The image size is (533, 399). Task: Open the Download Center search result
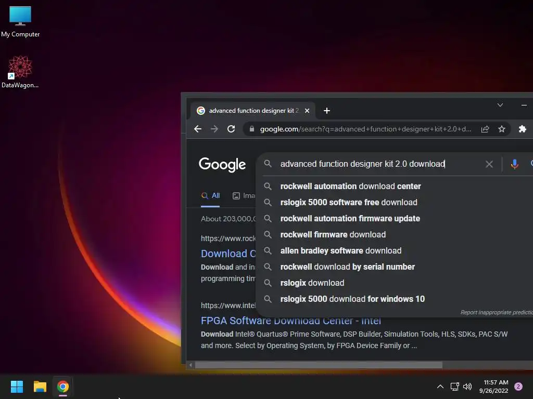[x=228, y=254]
